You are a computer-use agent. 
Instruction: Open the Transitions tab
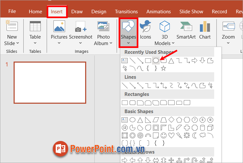[x=126, y=12]
